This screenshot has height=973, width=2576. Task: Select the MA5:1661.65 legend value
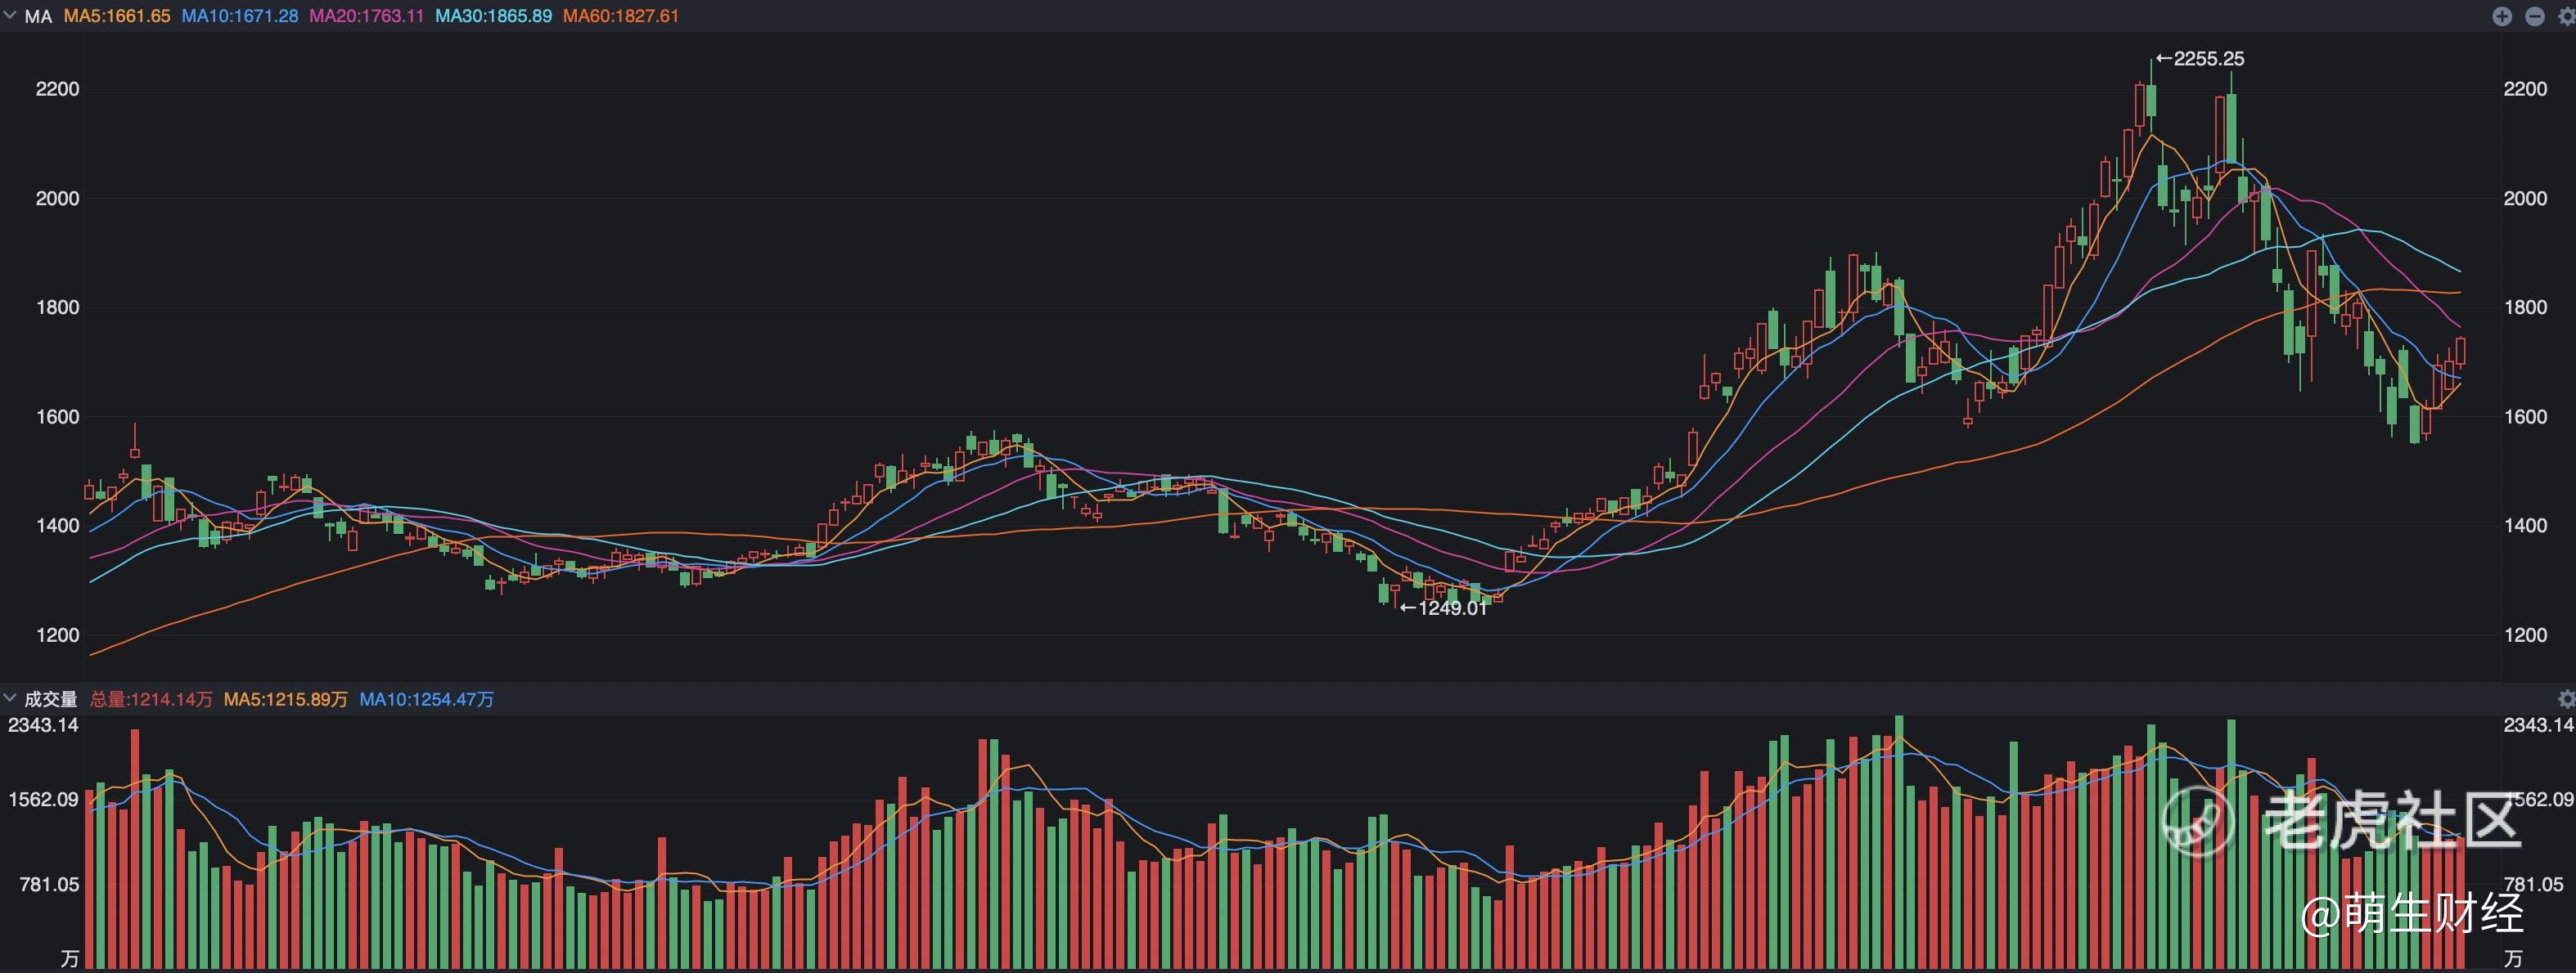[x=117, y=17]
